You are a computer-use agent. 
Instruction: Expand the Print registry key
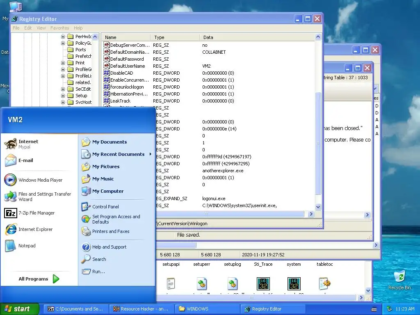pos(63,63)
